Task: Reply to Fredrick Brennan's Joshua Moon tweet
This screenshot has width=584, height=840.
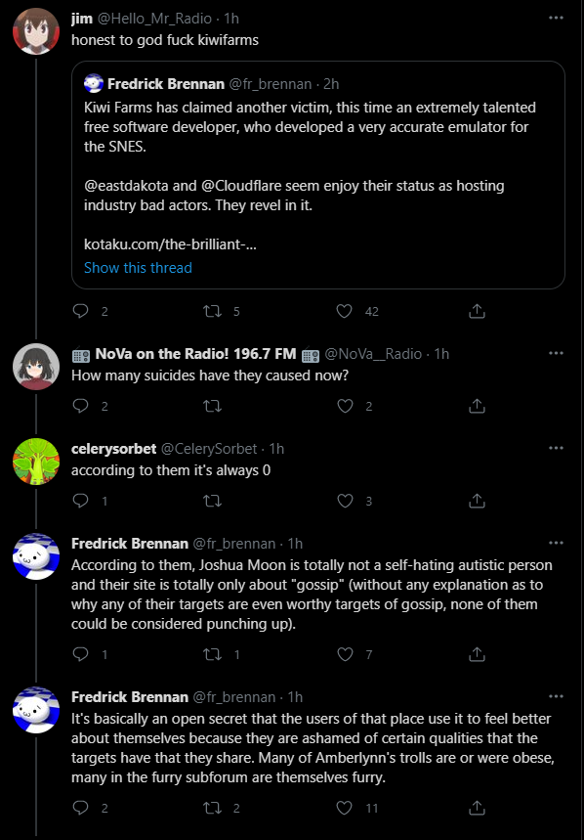Action: point(80,654)
